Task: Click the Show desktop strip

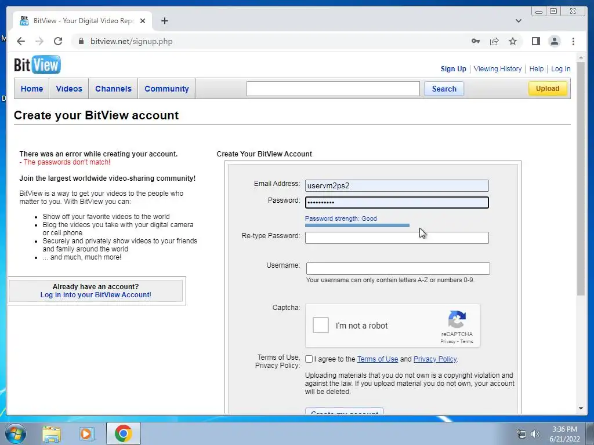Action: (x=589, y=433)
